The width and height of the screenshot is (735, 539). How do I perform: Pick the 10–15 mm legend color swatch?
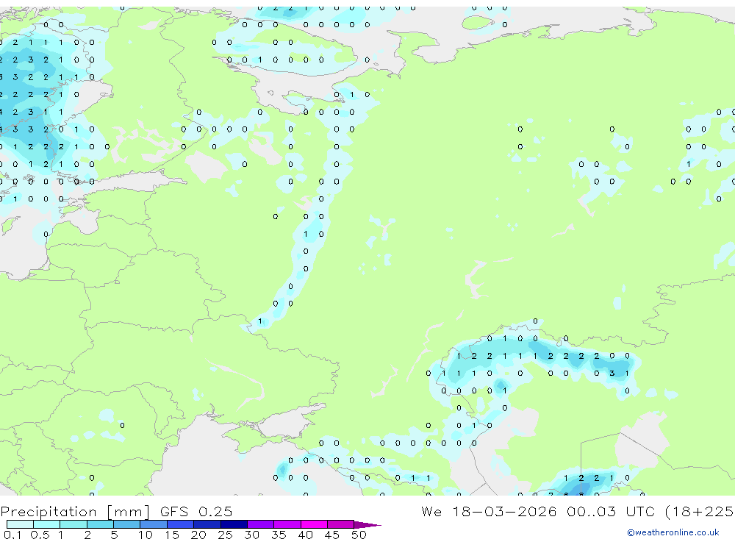click(x=154, y=524)
